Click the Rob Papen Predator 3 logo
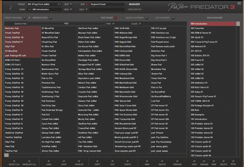244x167 pixels. tap(204, 6)
